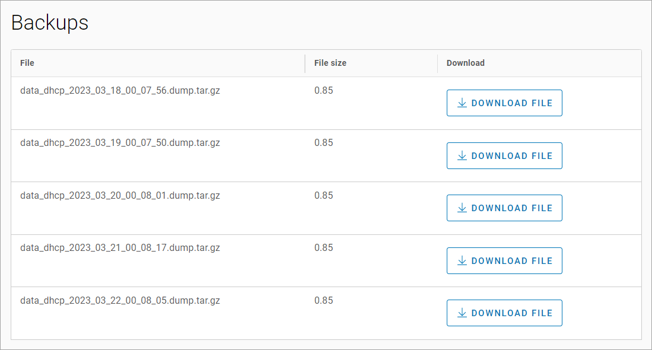Select filename data_dhcp_2023_03_18_00_07_56.dump.tar.gz
The width and height of the screenshot is (652, 350).
coord(120,91)
